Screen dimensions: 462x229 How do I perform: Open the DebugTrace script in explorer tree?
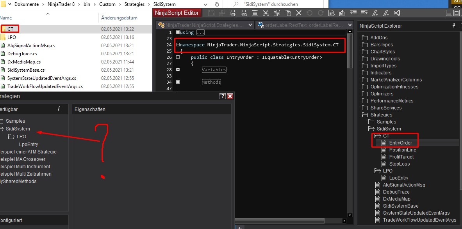click(396, 192)
